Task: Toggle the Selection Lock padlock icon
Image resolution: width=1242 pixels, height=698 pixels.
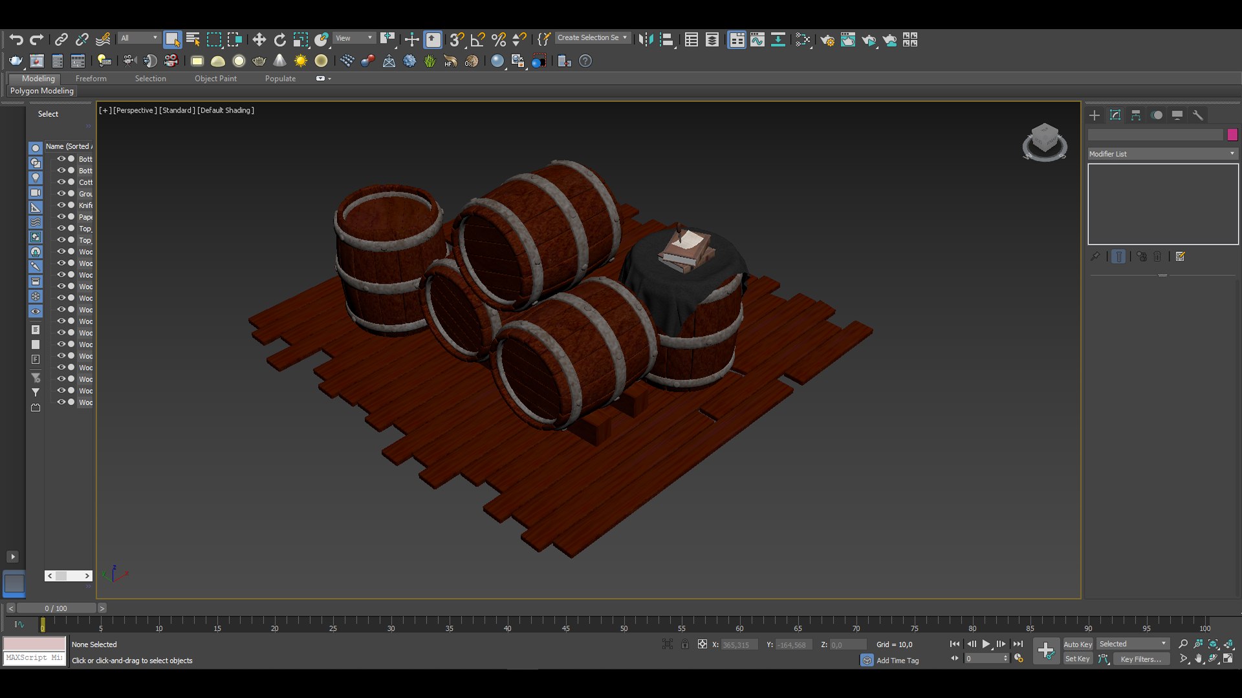Action: click(x=684, y=644)
